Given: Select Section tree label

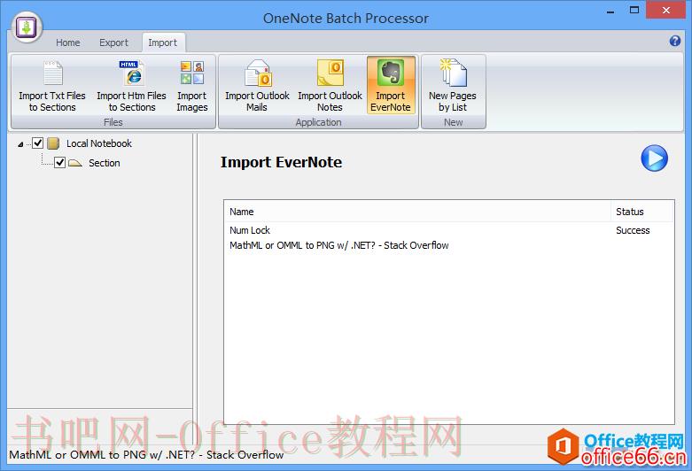Looking at the screenshot, I should pos(105,163).
